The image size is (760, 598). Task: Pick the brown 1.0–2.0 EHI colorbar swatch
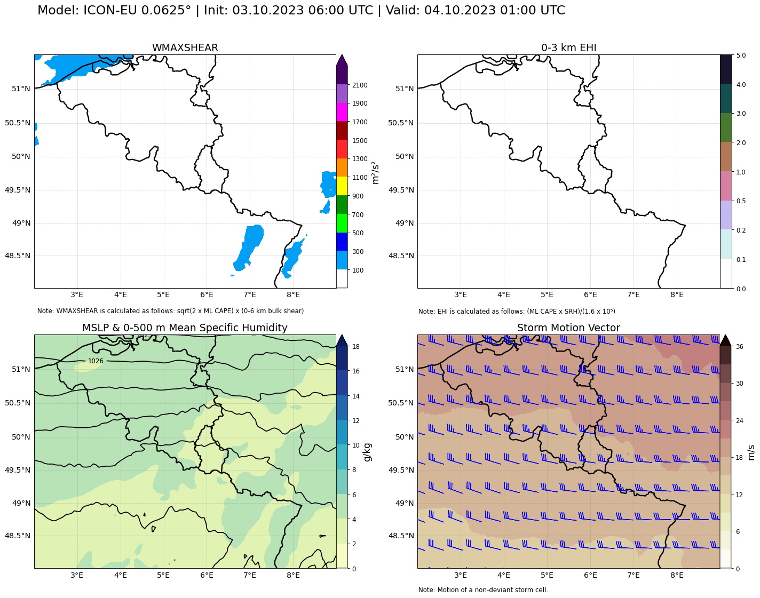coord(726,157)
